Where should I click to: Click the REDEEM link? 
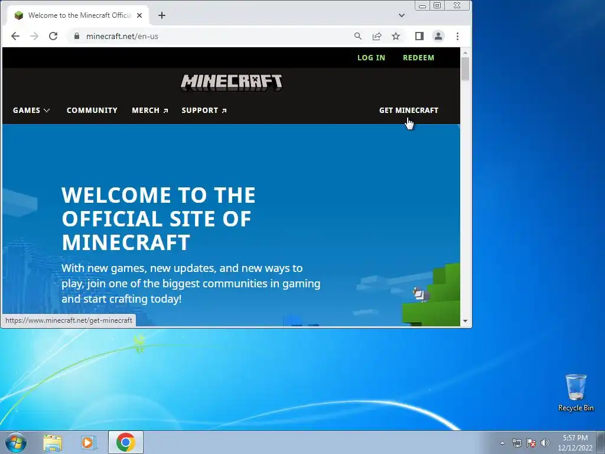pyautogui.click(x=419, y=58)
